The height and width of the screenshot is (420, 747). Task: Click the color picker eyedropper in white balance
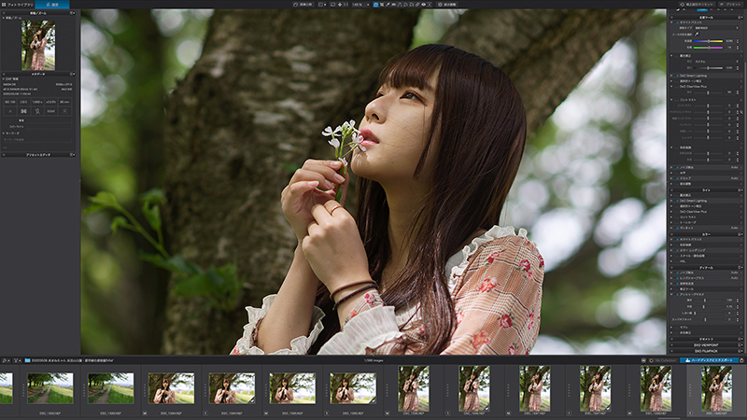(697, 35)
